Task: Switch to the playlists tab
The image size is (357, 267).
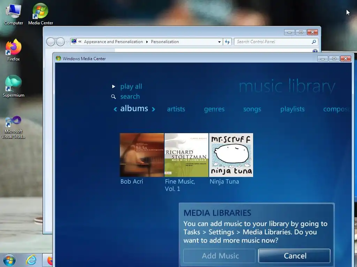Action: (x=293, y=109)
